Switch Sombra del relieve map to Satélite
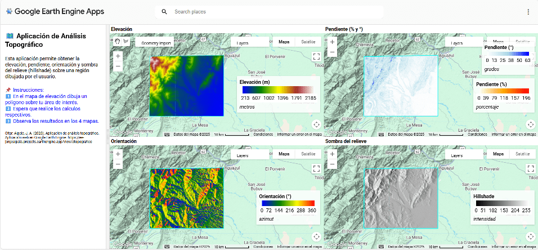 click(522, 154)
